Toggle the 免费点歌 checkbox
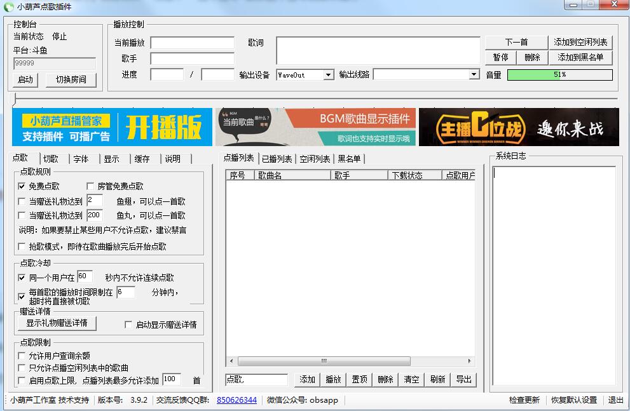 pos(22,186)
